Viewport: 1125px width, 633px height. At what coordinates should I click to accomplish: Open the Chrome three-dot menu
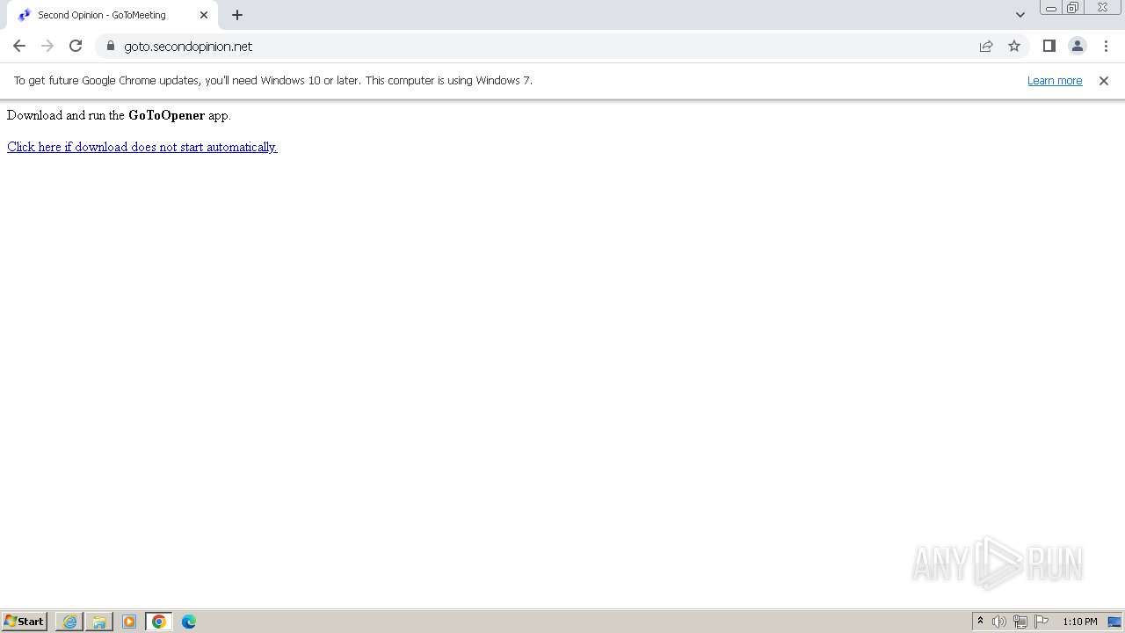click(1106, 46)
